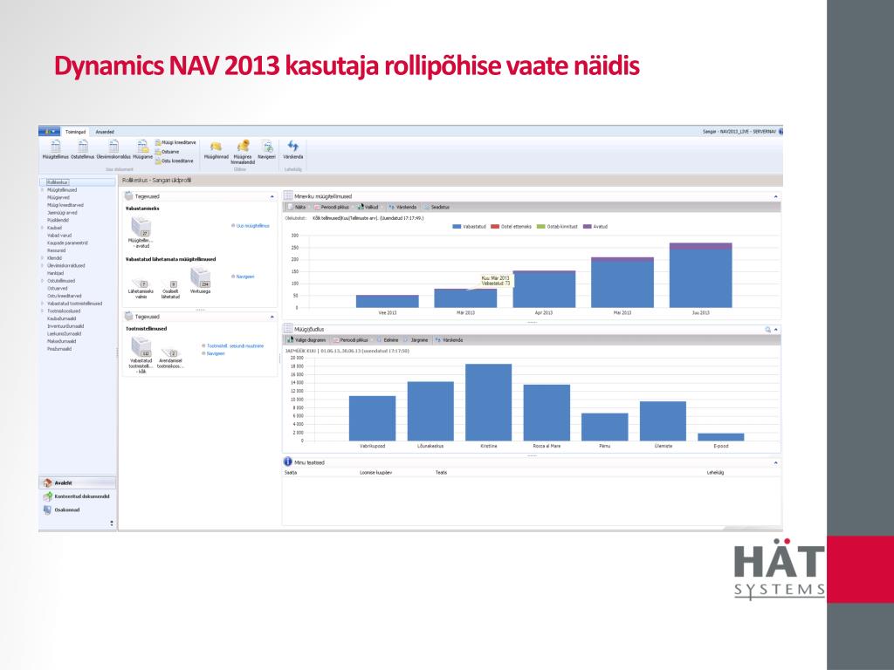Expand Üleviimiskorraldused tree node

click(42, 265)
